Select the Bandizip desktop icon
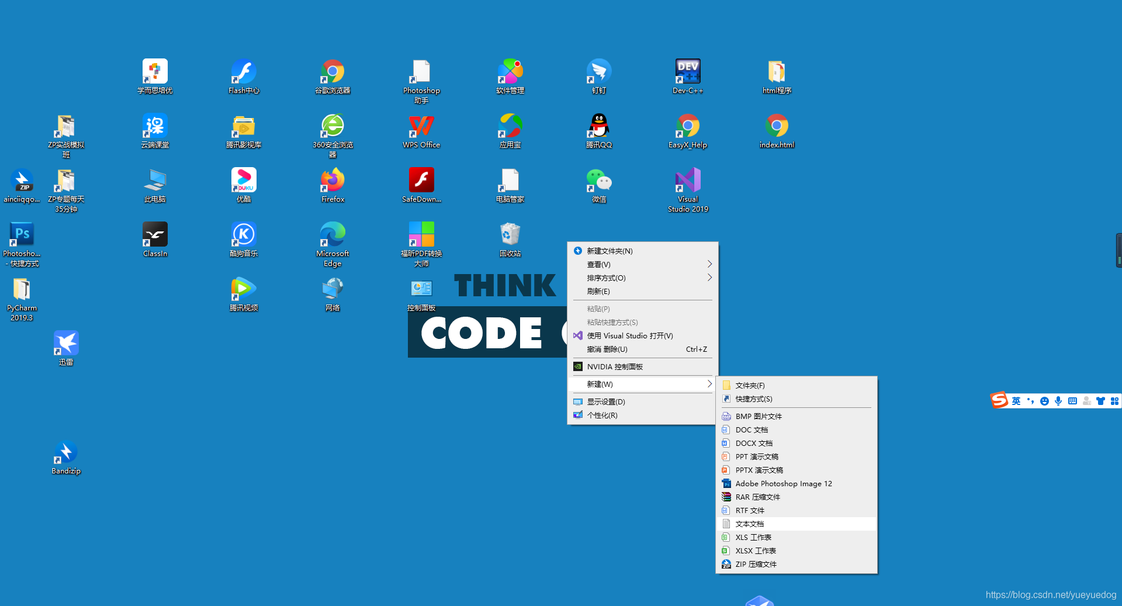This screenshot has width=1122, height=606. 66,456
